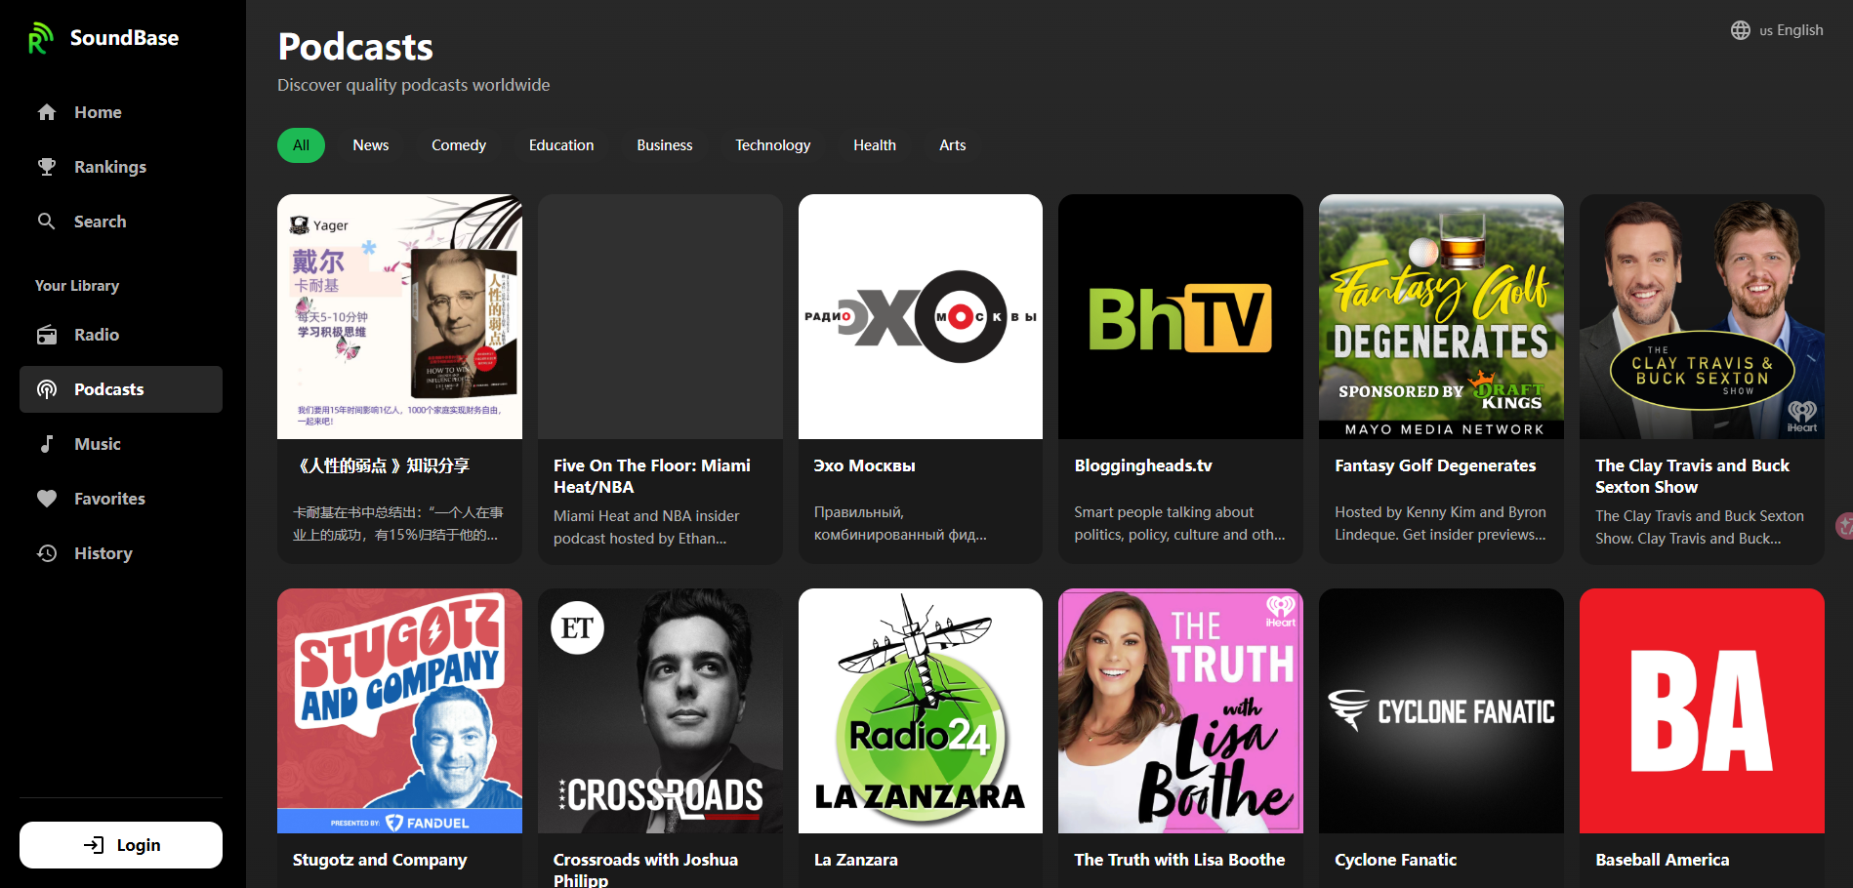Viewport: 1853px width, 888px height.
Task: Click La Zanzara title text
Action: tap(856, 860)
